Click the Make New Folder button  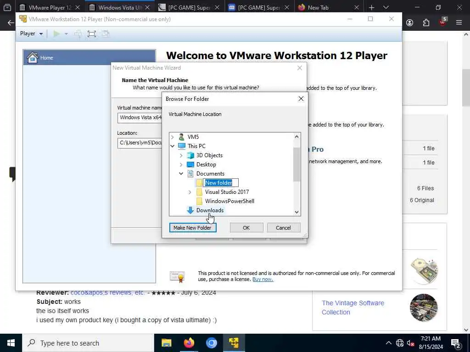(193, 228)
